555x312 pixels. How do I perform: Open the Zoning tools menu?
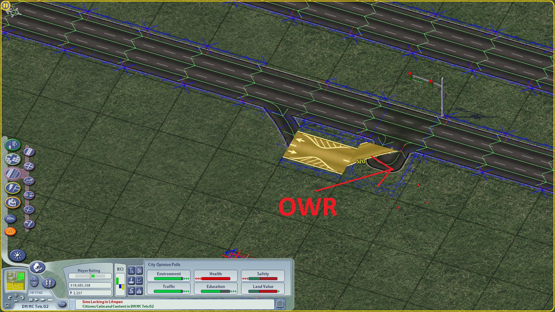(13, 159)
